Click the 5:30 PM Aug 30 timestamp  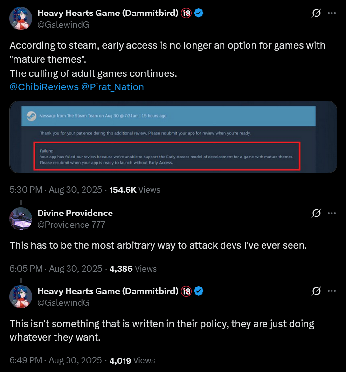click(x=55, y=190)
